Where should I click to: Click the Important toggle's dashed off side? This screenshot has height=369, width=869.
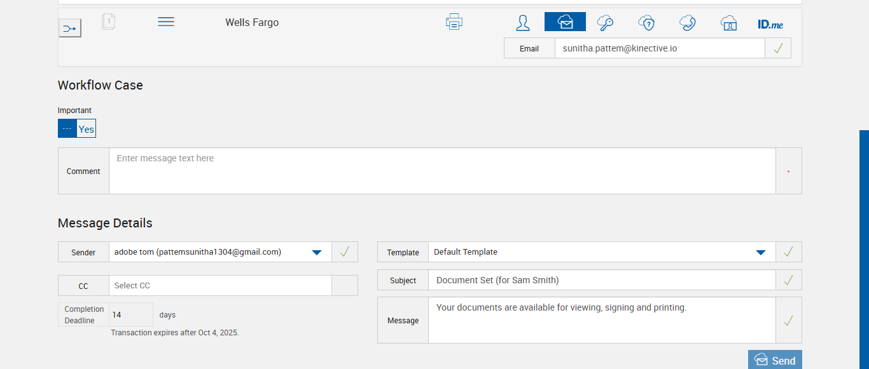pyautogui.click(x=67, y=129)
